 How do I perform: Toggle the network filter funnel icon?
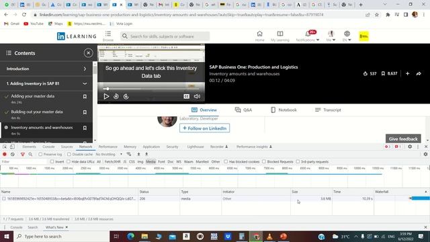coord(22,154)
